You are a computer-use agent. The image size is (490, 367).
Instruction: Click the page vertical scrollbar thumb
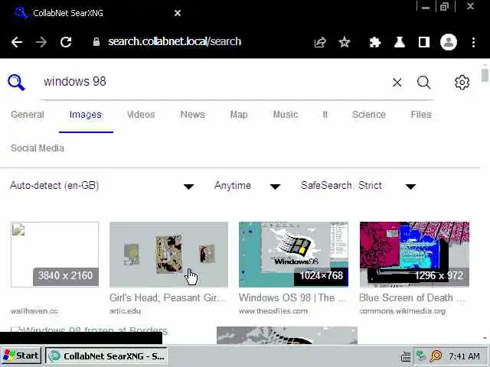click(485, 76)
